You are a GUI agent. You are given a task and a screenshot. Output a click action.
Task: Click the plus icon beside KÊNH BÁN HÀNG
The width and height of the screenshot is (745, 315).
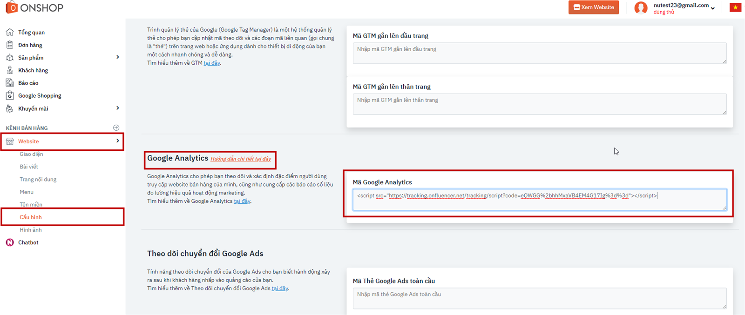tap(116, 127)
